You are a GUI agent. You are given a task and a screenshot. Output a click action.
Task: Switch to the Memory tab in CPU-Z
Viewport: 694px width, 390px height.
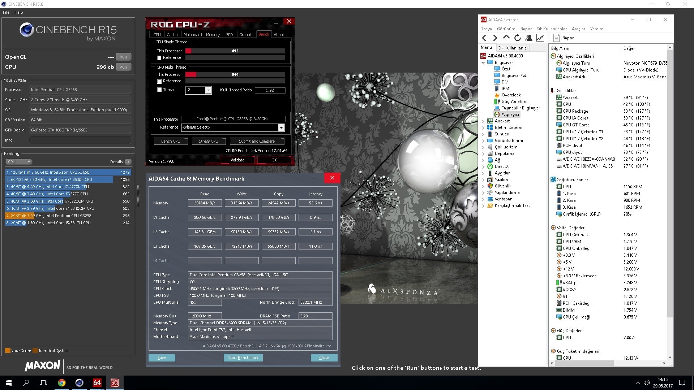click(213, 35)
